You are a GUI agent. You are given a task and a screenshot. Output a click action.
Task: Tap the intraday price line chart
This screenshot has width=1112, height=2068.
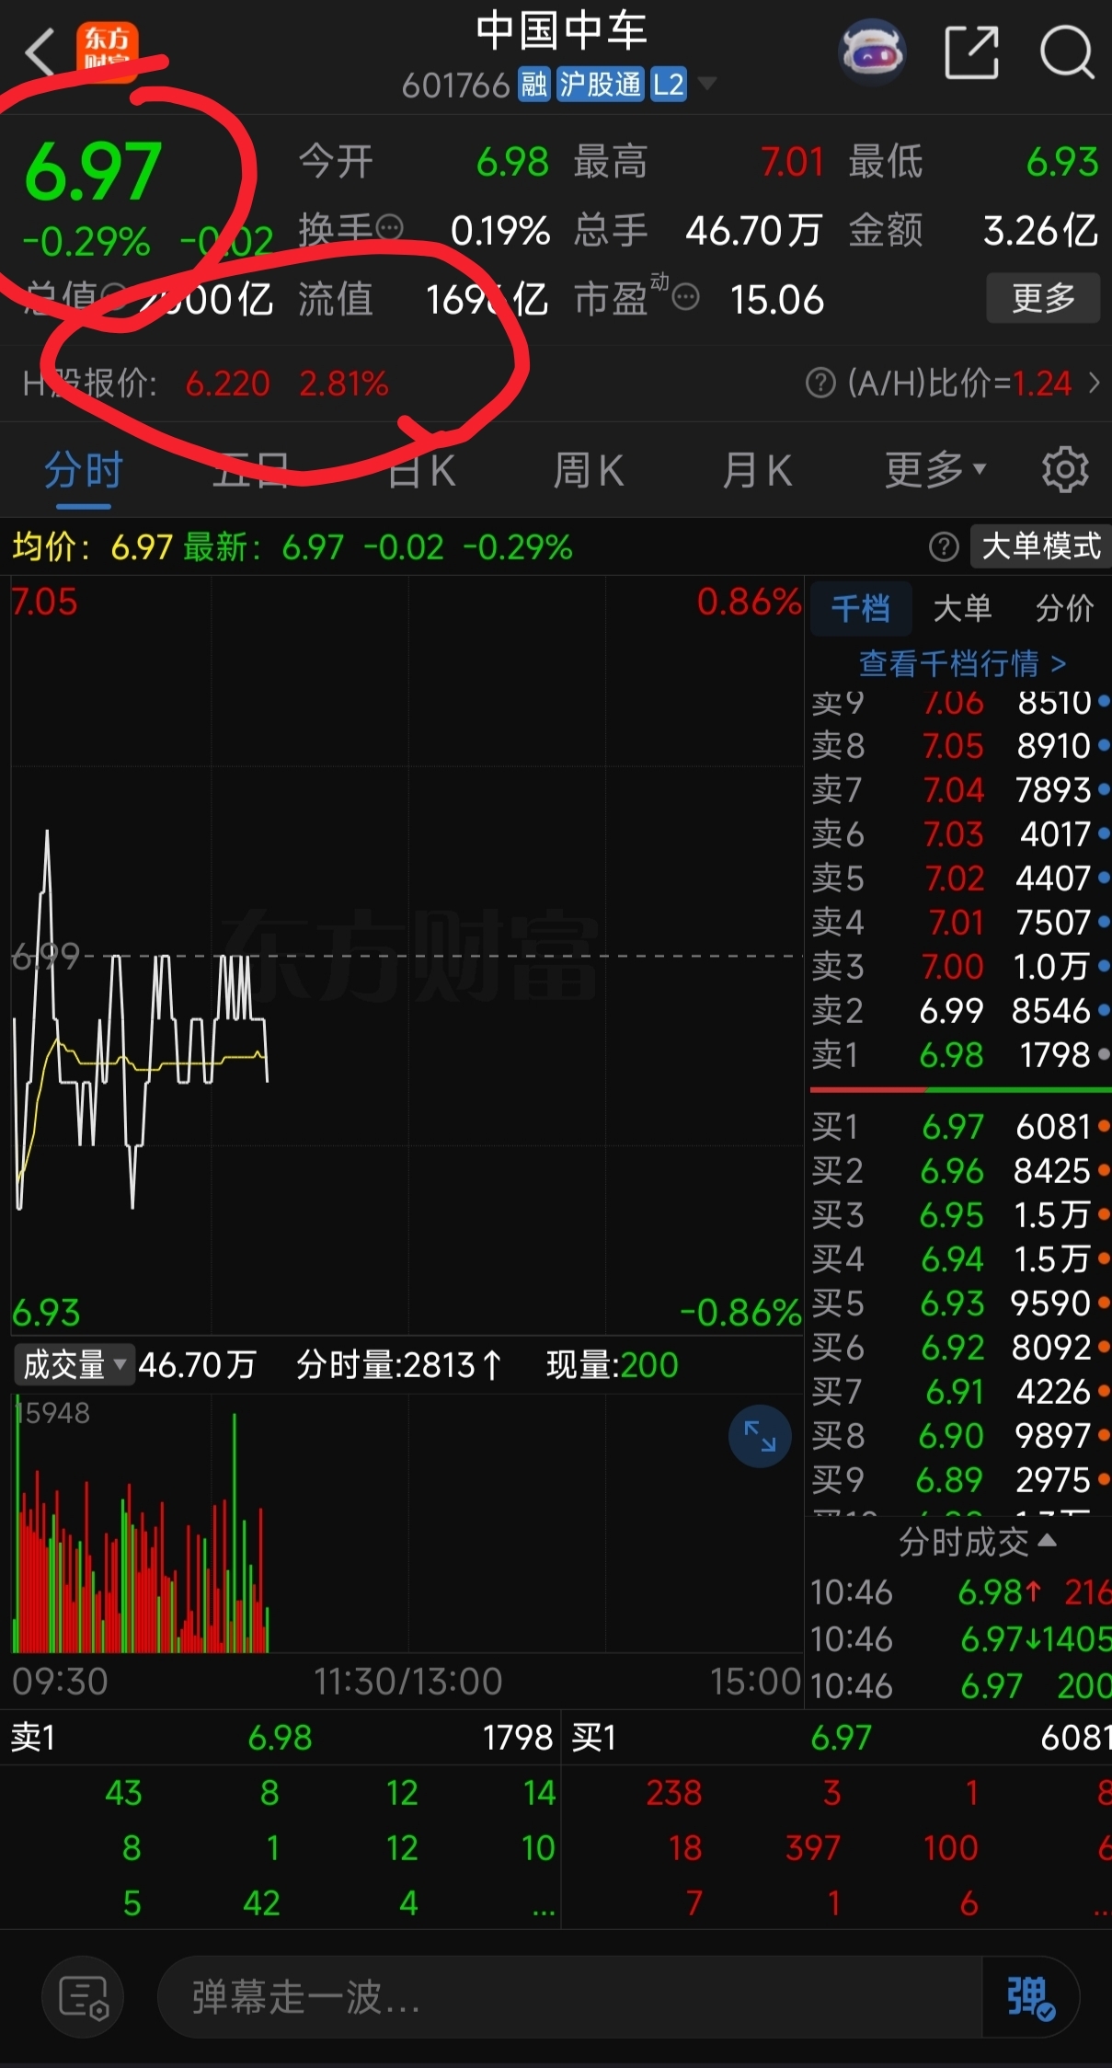point(407,956)
